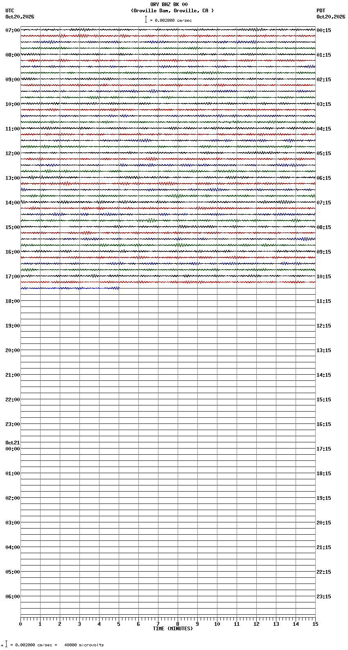Click the 03:00 UTC time label
The image size is (348, 650).
pyautogui.click(x=13, y=523)
